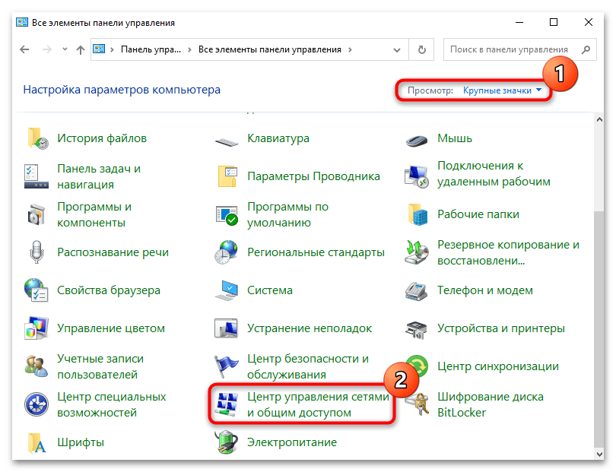
Task: Open the История файлов icon
Action: point(37,138)
